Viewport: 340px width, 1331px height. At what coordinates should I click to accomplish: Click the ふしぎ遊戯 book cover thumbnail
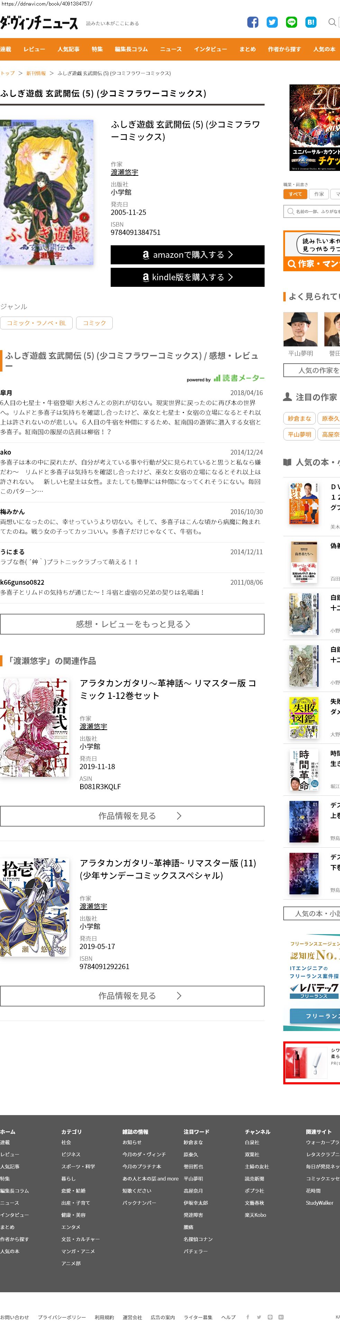[x=47, y=193]
